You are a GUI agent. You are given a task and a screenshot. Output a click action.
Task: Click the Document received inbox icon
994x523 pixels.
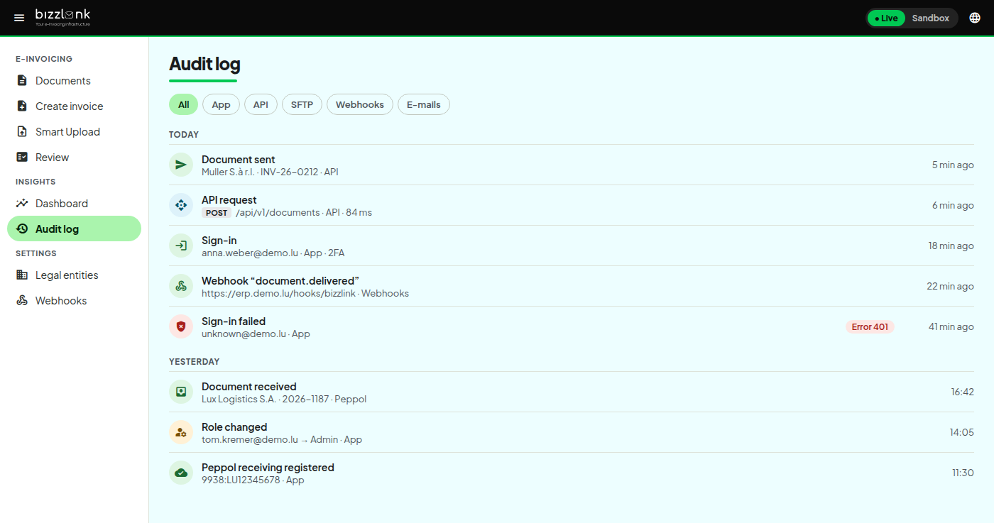(x=181, y=392)
